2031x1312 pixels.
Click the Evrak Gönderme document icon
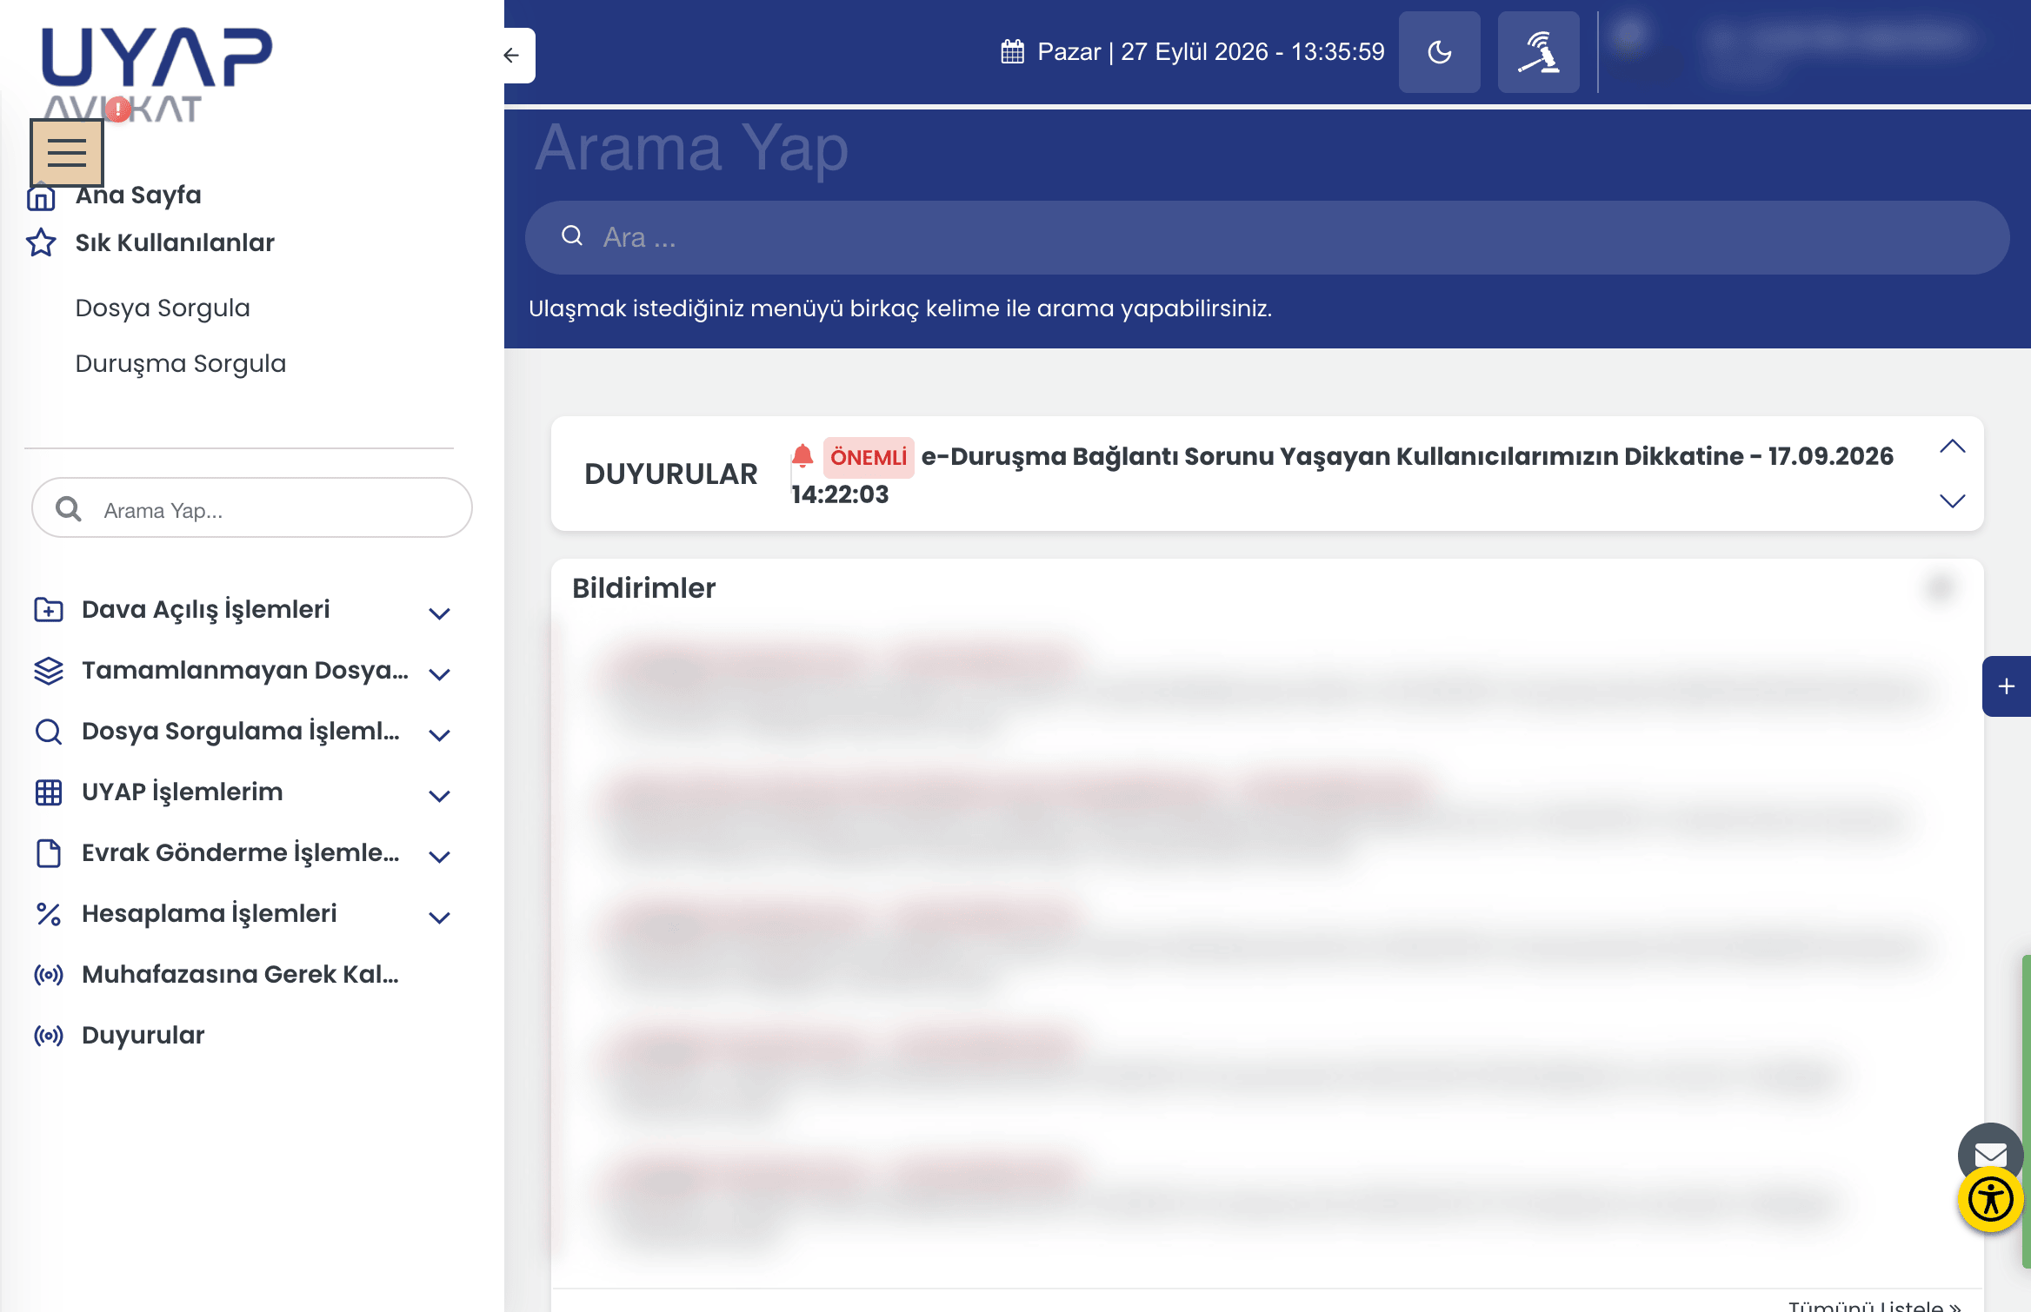coord(49,853)
